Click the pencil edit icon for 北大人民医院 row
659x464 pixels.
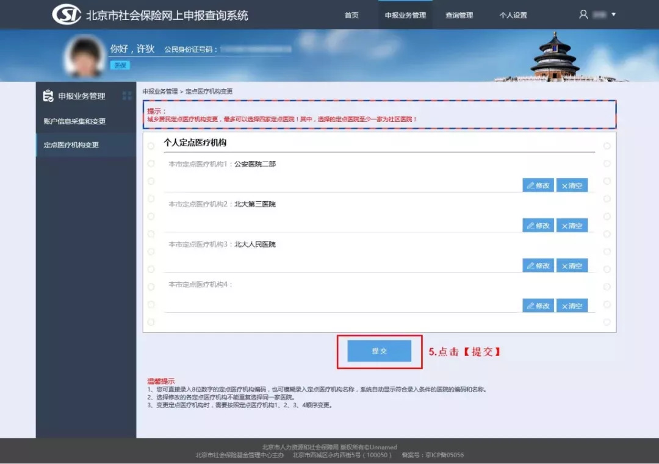[x=530, y=265]
